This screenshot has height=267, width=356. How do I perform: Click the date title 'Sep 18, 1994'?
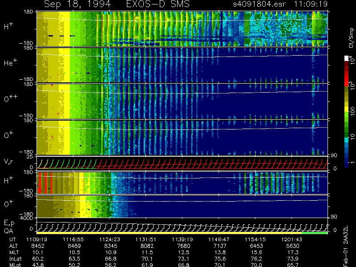pyautogui.click(x=77, y=4)
